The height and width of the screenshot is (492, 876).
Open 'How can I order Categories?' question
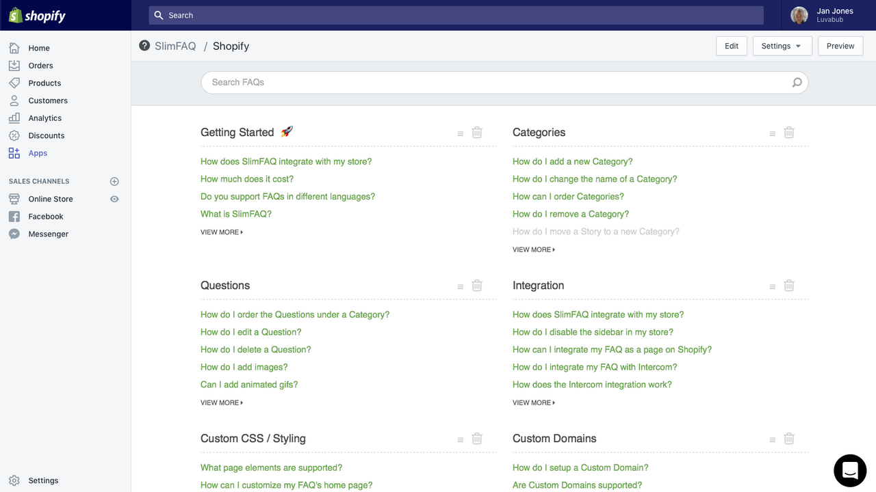point(568,197)
